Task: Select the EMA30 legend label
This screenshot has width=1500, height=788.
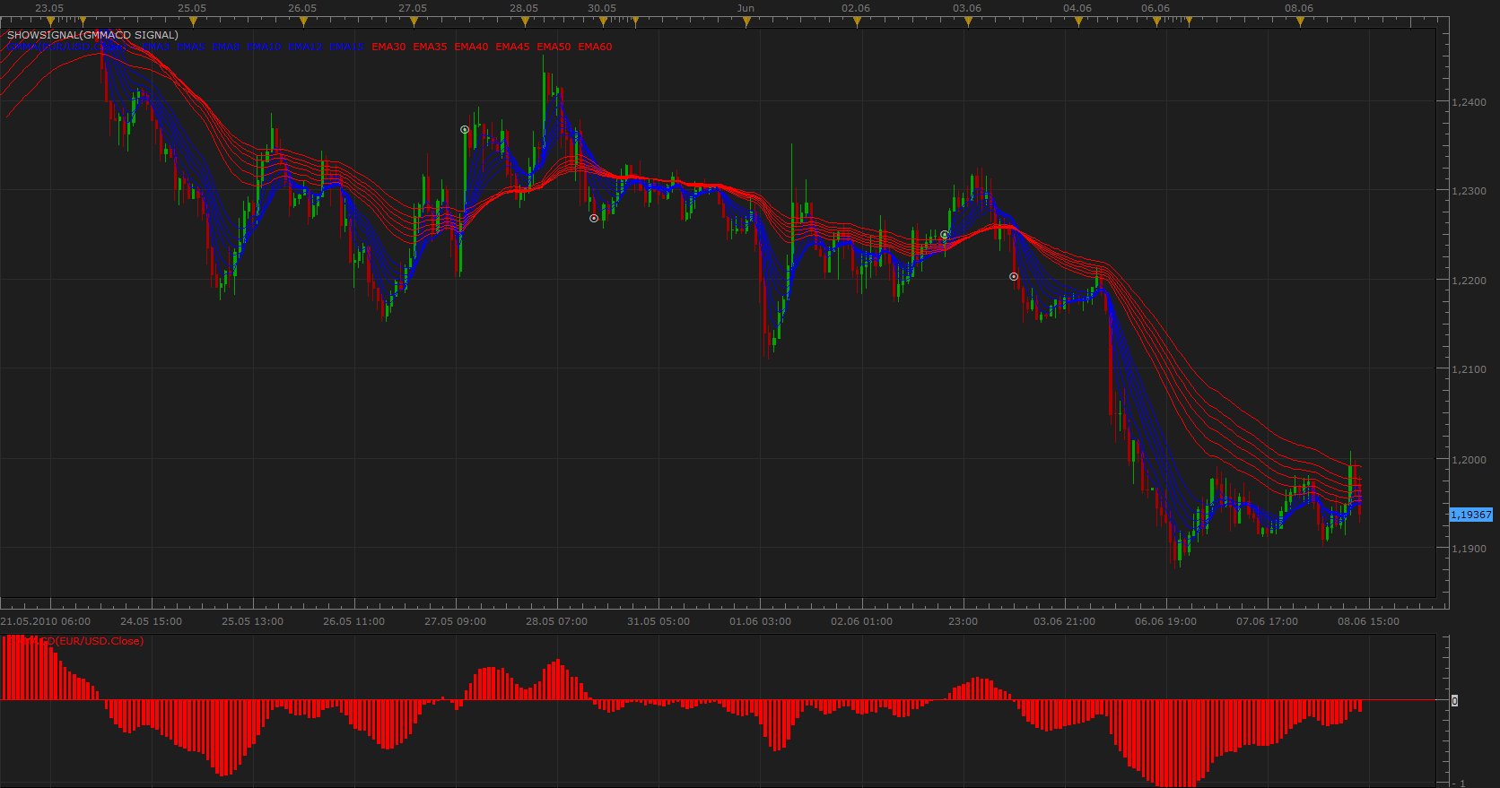Action: (x=388, y=47)
